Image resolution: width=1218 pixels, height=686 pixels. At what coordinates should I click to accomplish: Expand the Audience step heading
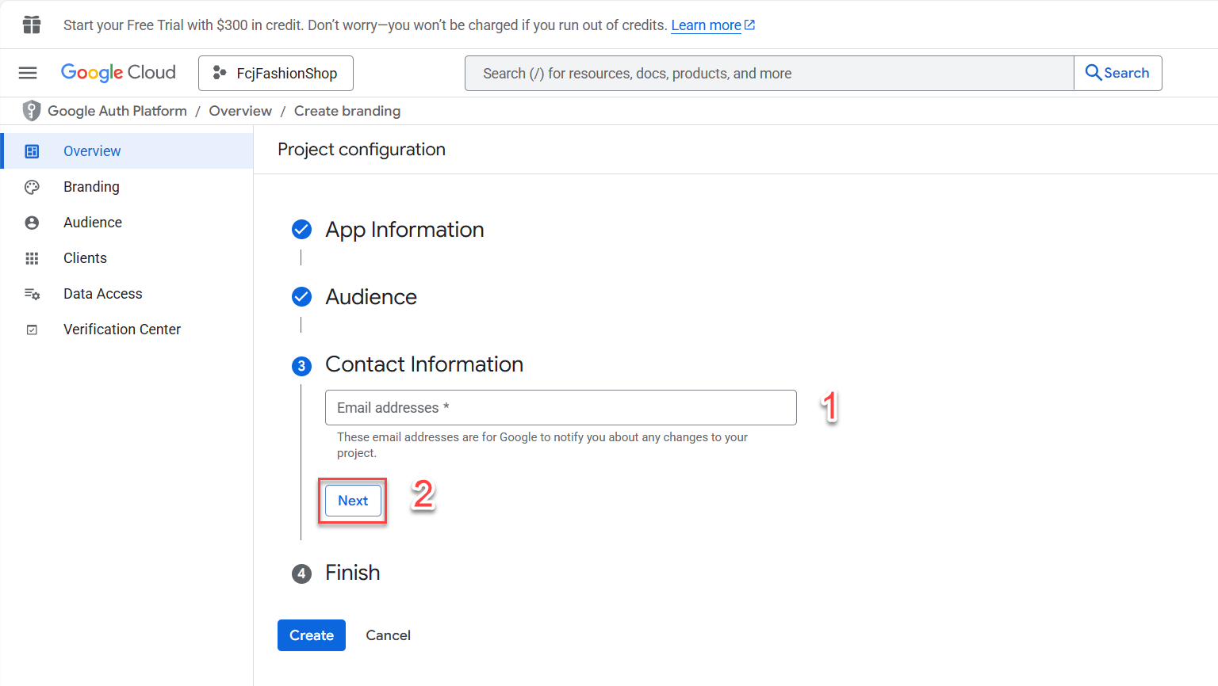371,297
